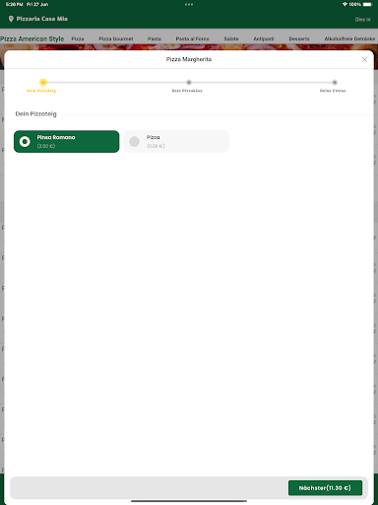Click the Pizza Margherita dialog title
This screenshot has height=505, width=378.
pyautogui.click(x=189, y=59)
